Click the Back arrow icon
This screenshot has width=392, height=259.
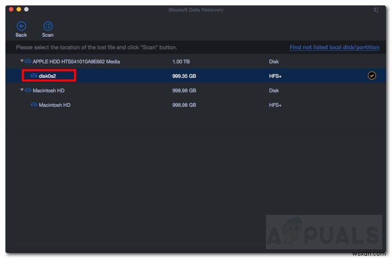point(21,26)
